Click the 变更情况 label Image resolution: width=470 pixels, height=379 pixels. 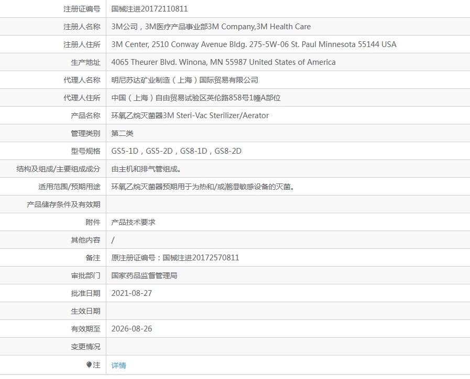click(x=85, y=347)
